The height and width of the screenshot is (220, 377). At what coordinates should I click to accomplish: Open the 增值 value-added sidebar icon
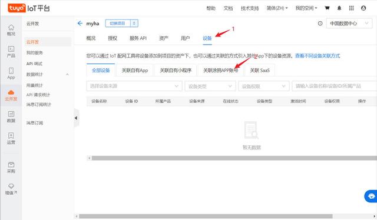tap(11, 189)
